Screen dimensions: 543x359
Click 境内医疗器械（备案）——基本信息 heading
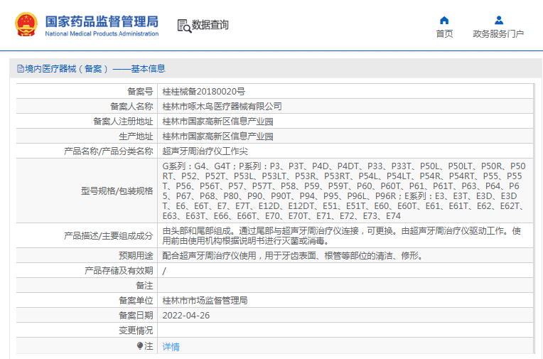95,69
